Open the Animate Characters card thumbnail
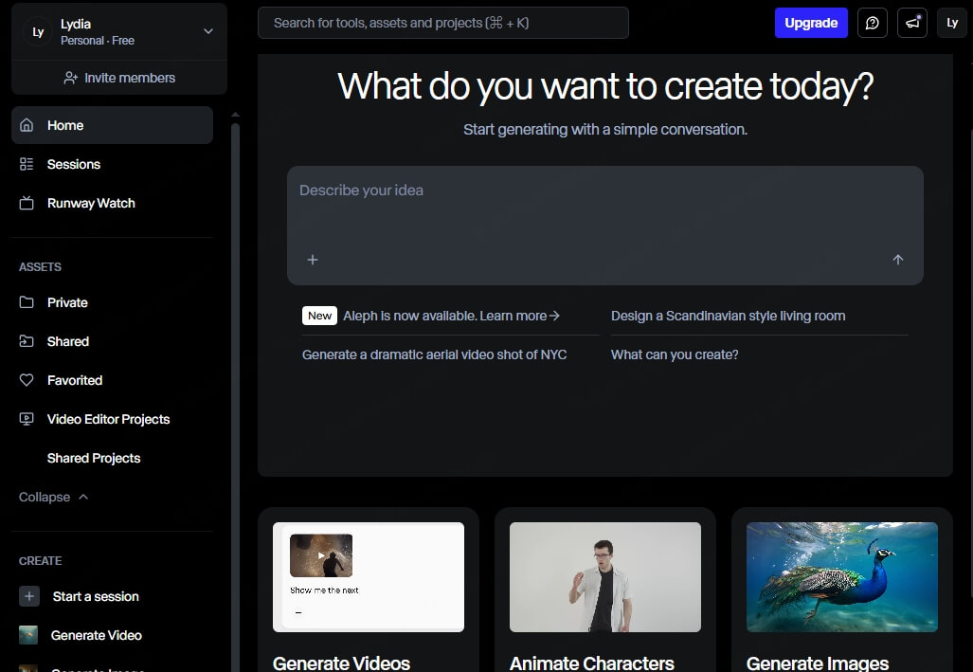The height and width of the screenshot is (672, 973). [605, 577]
